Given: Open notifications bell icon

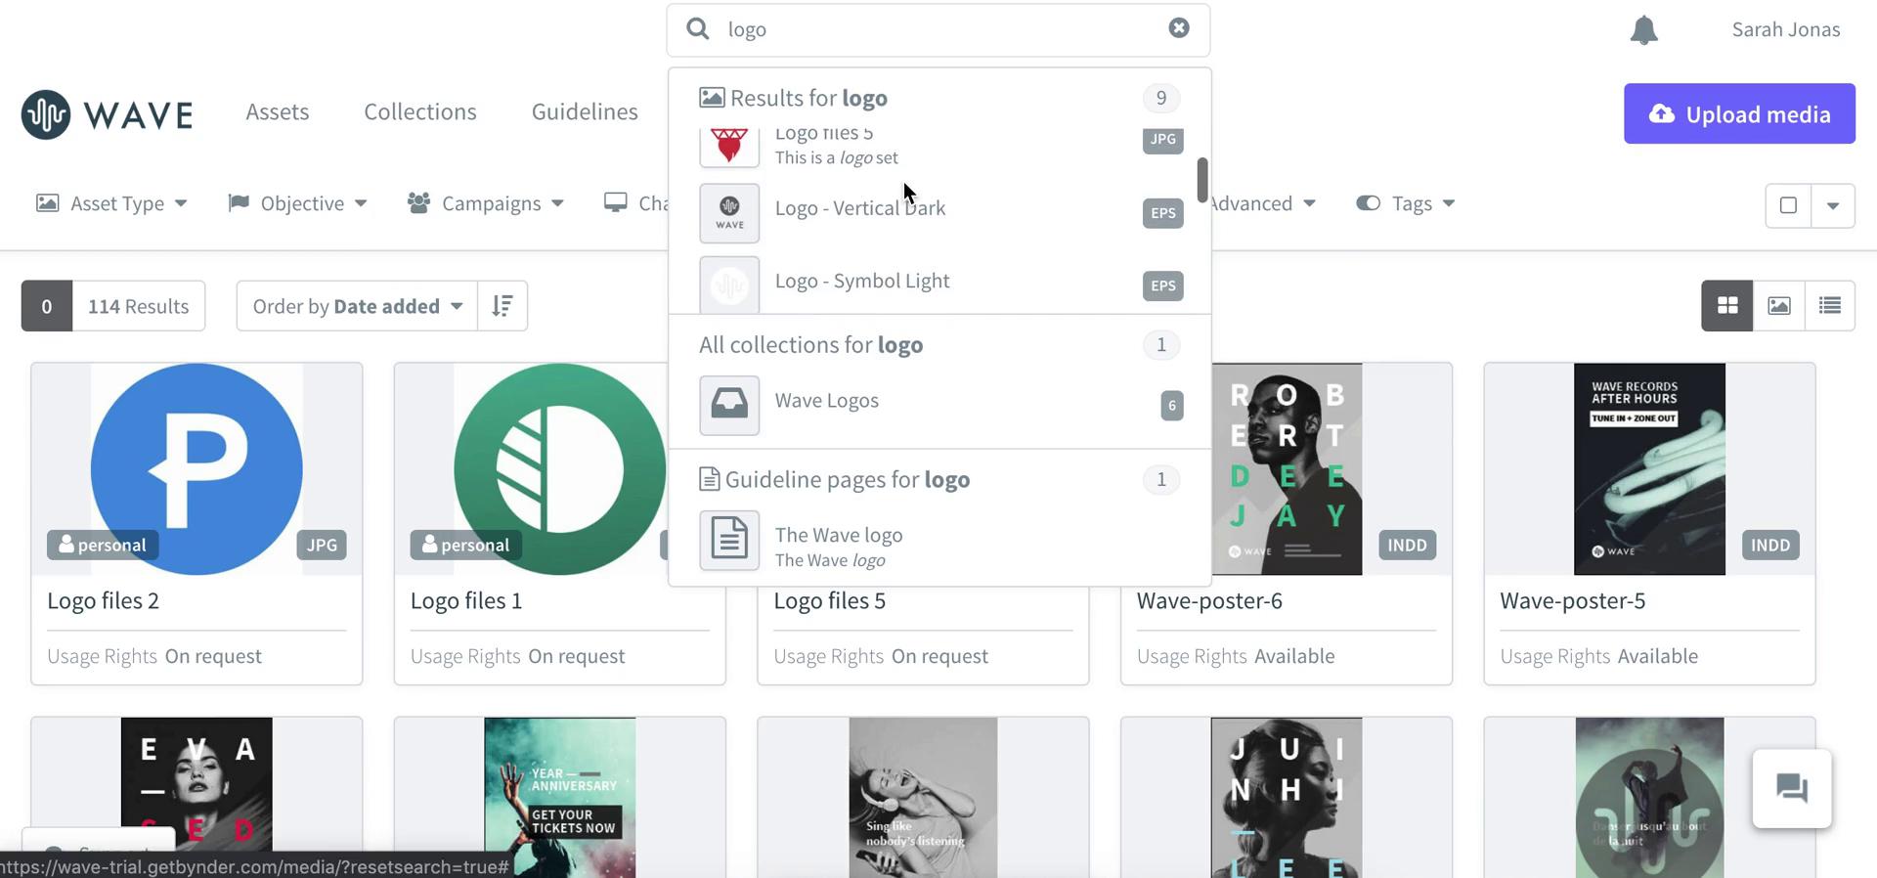Looking at the screenshot, I should click(1644, 30).
